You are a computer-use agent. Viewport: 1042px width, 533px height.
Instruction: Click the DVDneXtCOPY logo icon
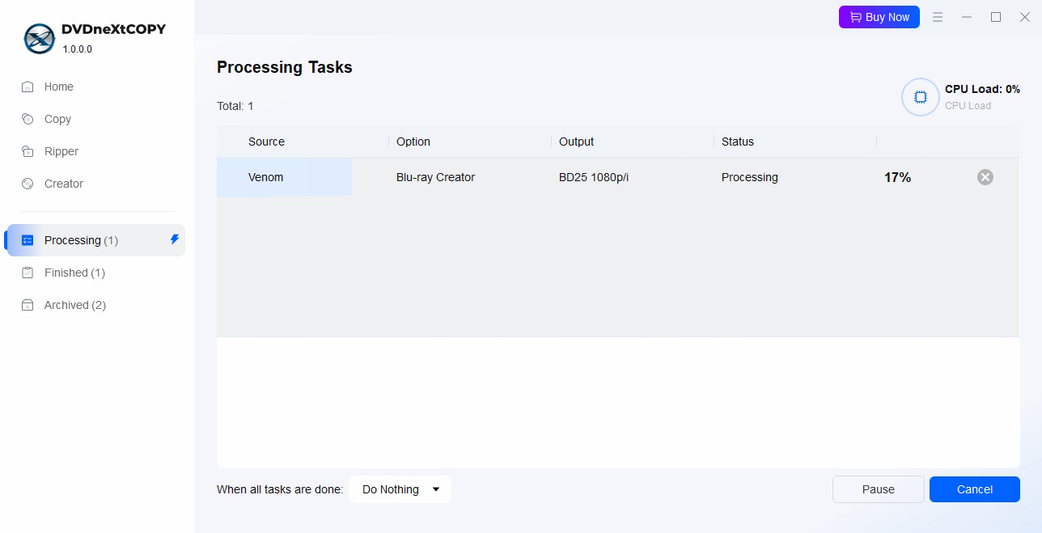tap(39, 38)
